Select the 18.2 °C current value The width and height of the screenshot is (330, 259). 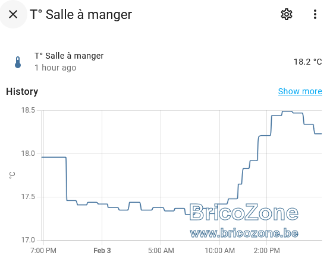coord(307,62)
